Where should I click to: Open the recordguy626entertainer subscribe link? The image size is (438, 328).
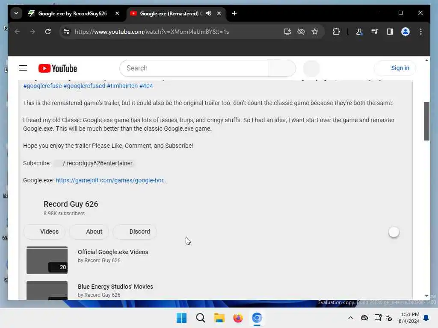point(94,163)
